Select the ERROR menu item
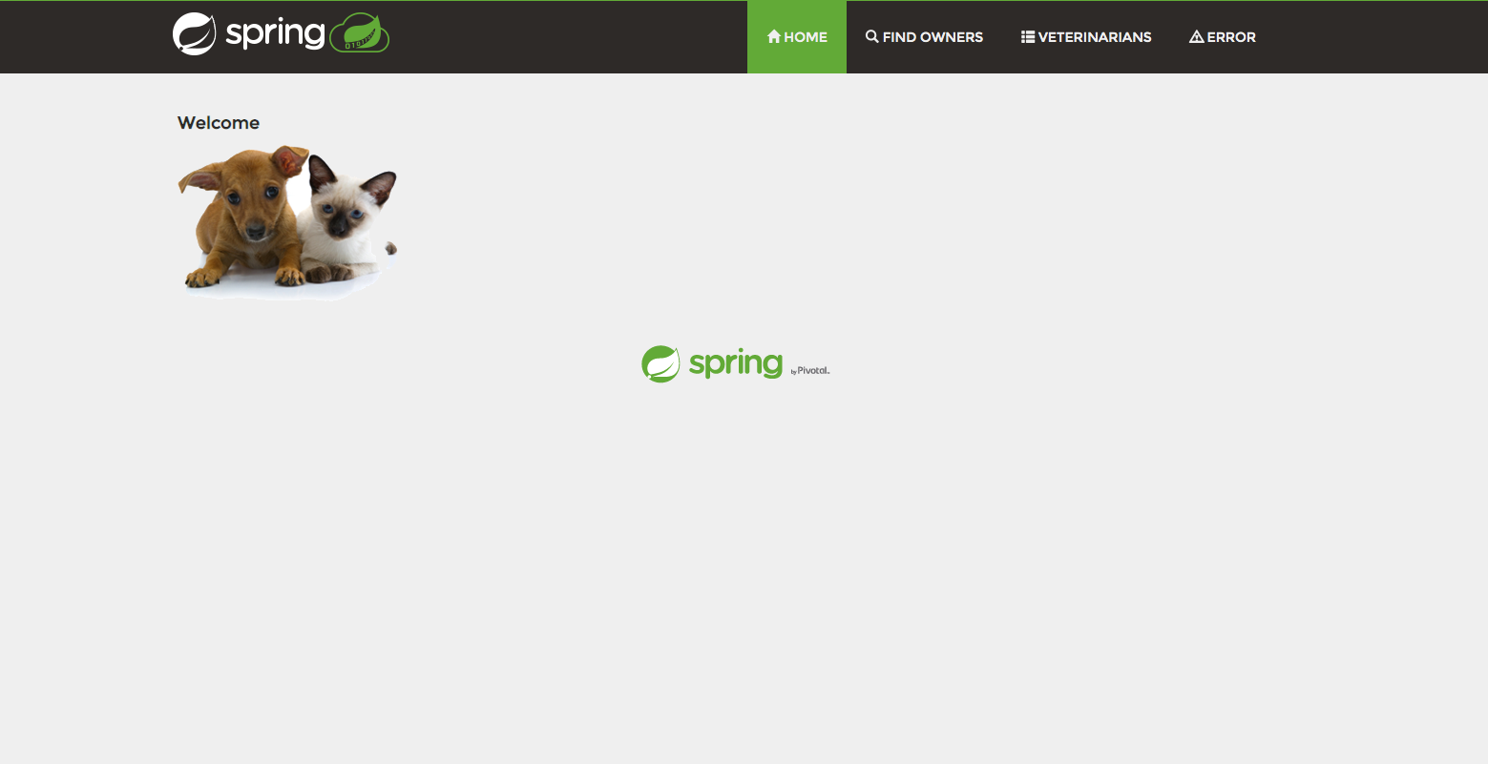The width and height of the screenshot is (1488, 764). 1231,37
